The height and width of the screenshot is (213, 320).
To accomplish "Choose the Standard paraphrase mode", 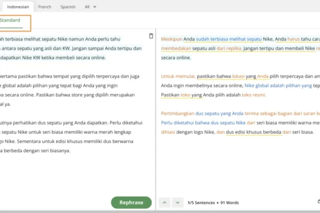I will click(x=10, y=20).
